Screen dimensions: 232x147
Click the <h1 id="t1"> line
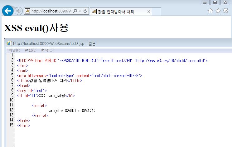[x=46, y=96]
